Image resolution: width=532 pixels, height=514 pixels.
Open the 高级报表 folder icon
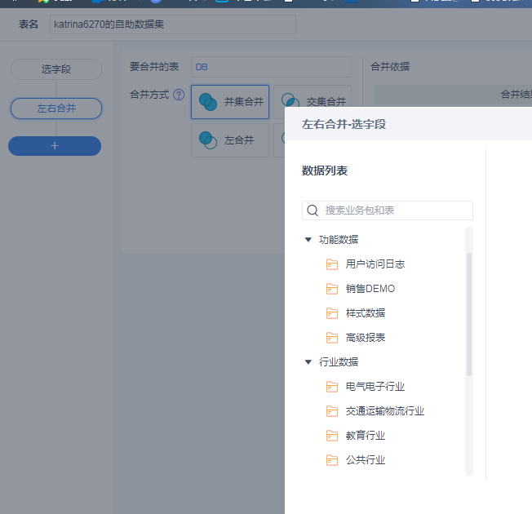pos(332,338)
